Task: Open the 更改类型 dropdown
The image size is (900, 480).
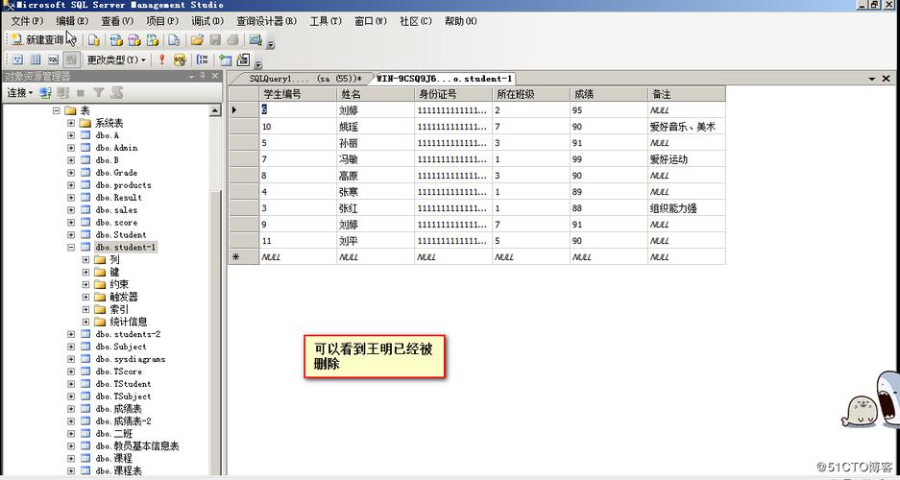Action: point(116,60)
